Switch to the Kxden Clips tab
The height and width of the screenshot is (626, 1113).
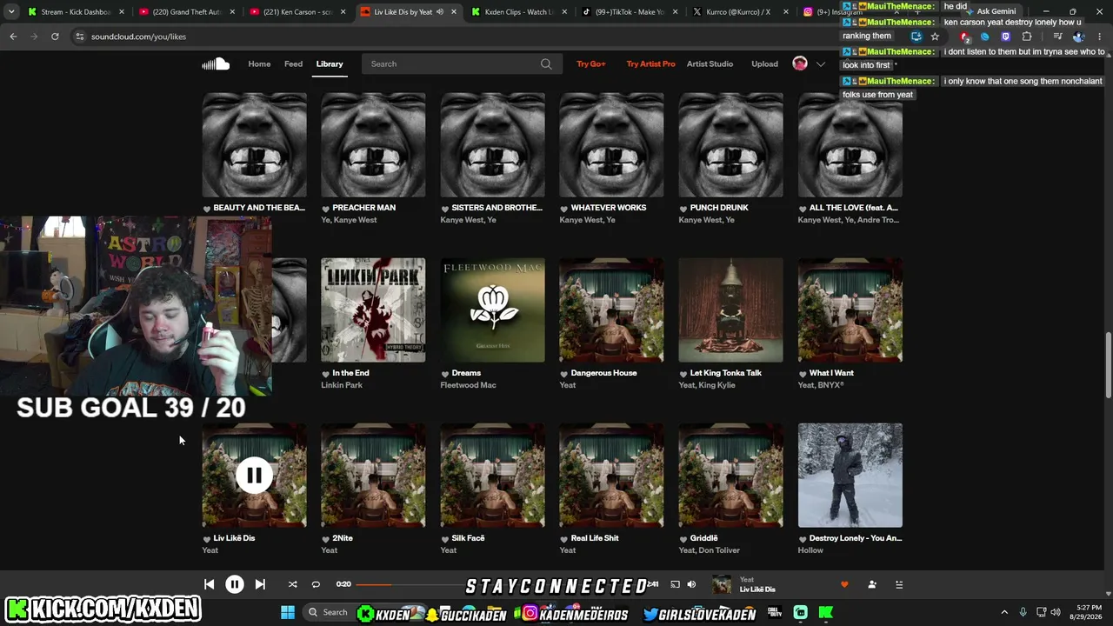coord(518,12)
